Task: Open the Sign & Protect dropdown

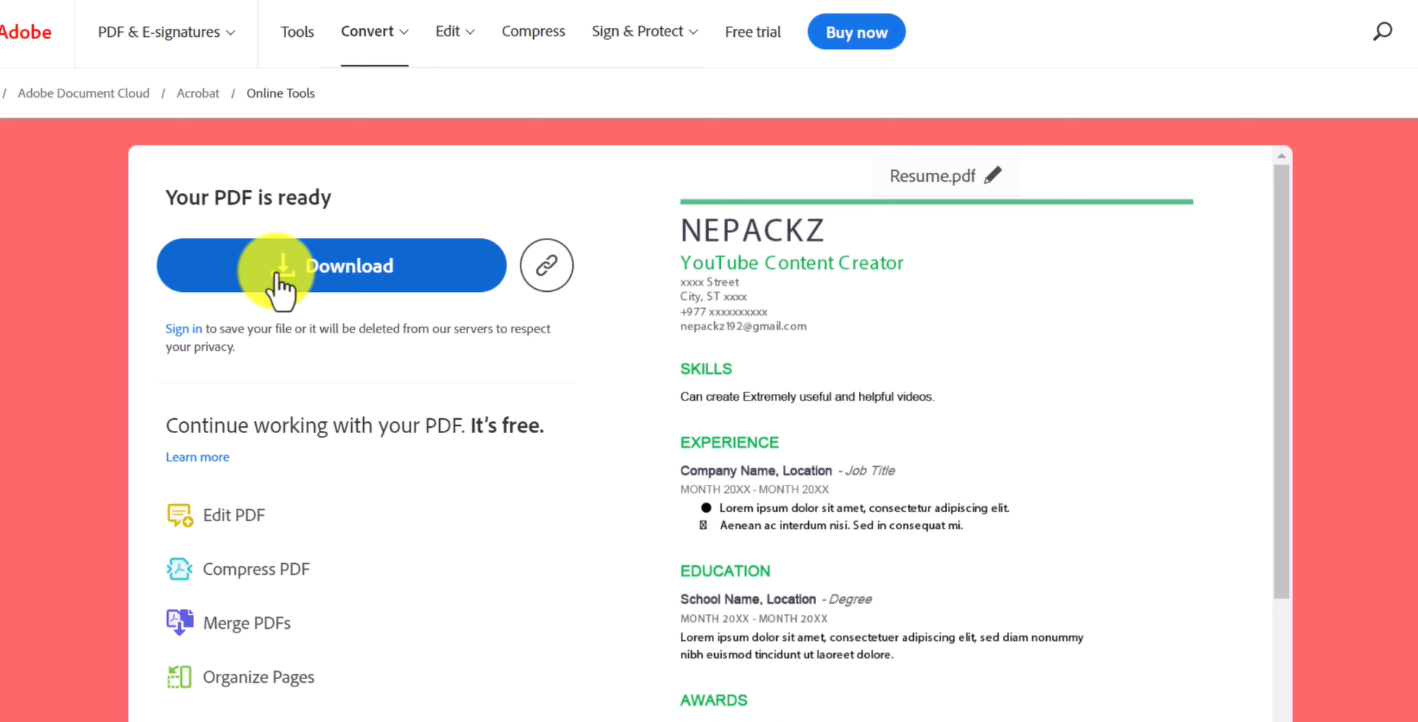Action: click(645, 31)
